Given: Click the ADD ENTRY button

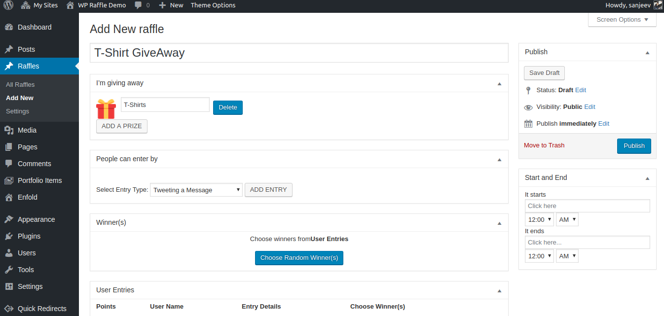Looking at the screenshot, I should [268, 190].
